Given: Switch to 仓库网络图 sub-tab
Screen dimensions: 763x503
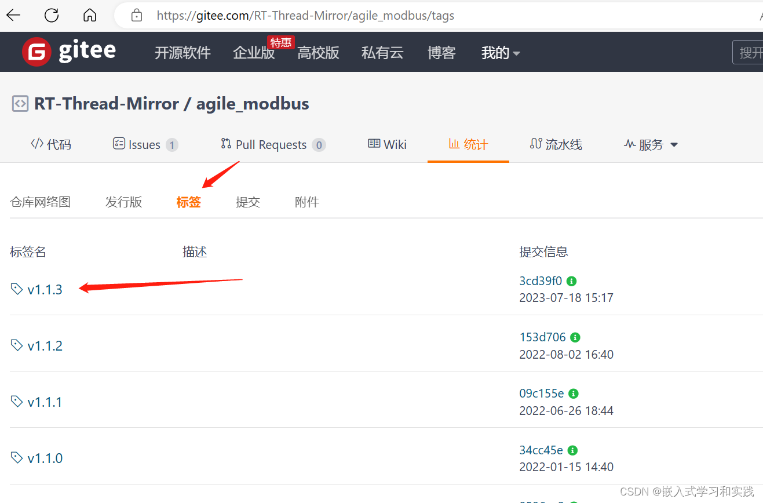Looking at the screenshot, I should click(x=41, y=202).
